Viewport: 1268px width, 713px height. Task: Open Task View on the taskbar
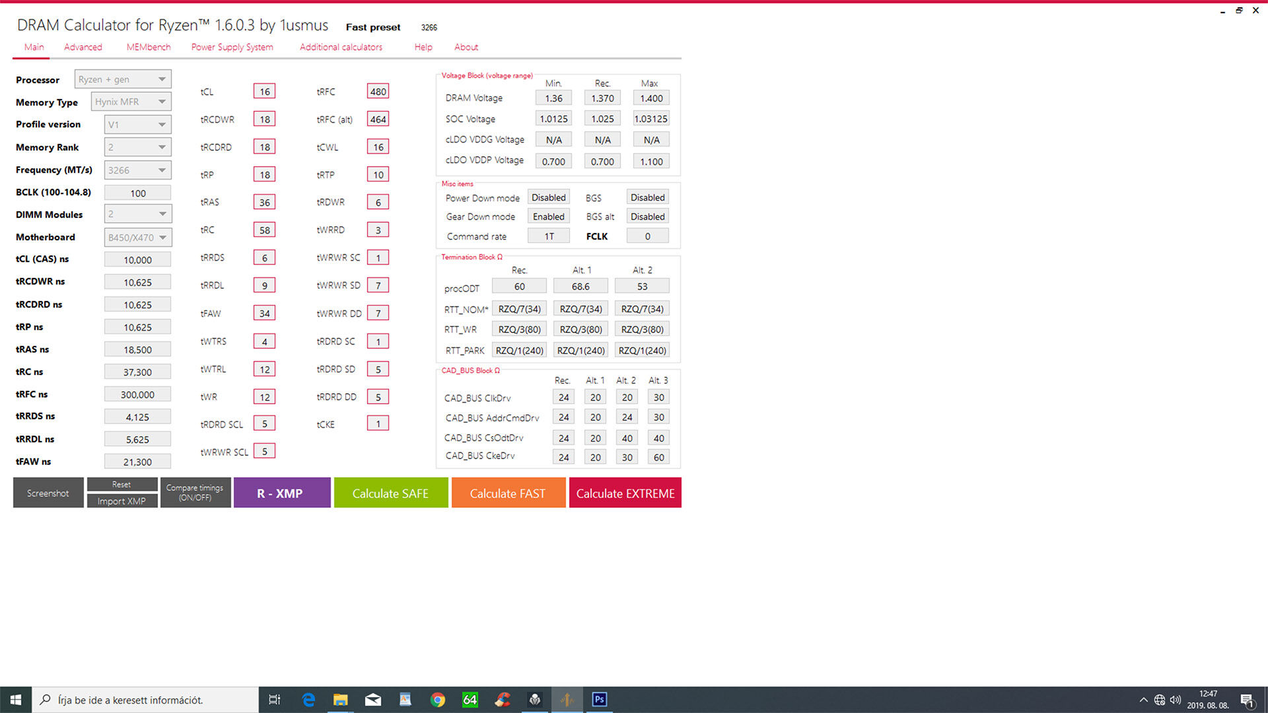[275, 700]
